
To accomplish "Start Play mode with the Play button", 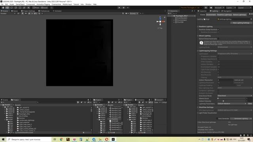I will pyautogui.click(x=119, y=7).
